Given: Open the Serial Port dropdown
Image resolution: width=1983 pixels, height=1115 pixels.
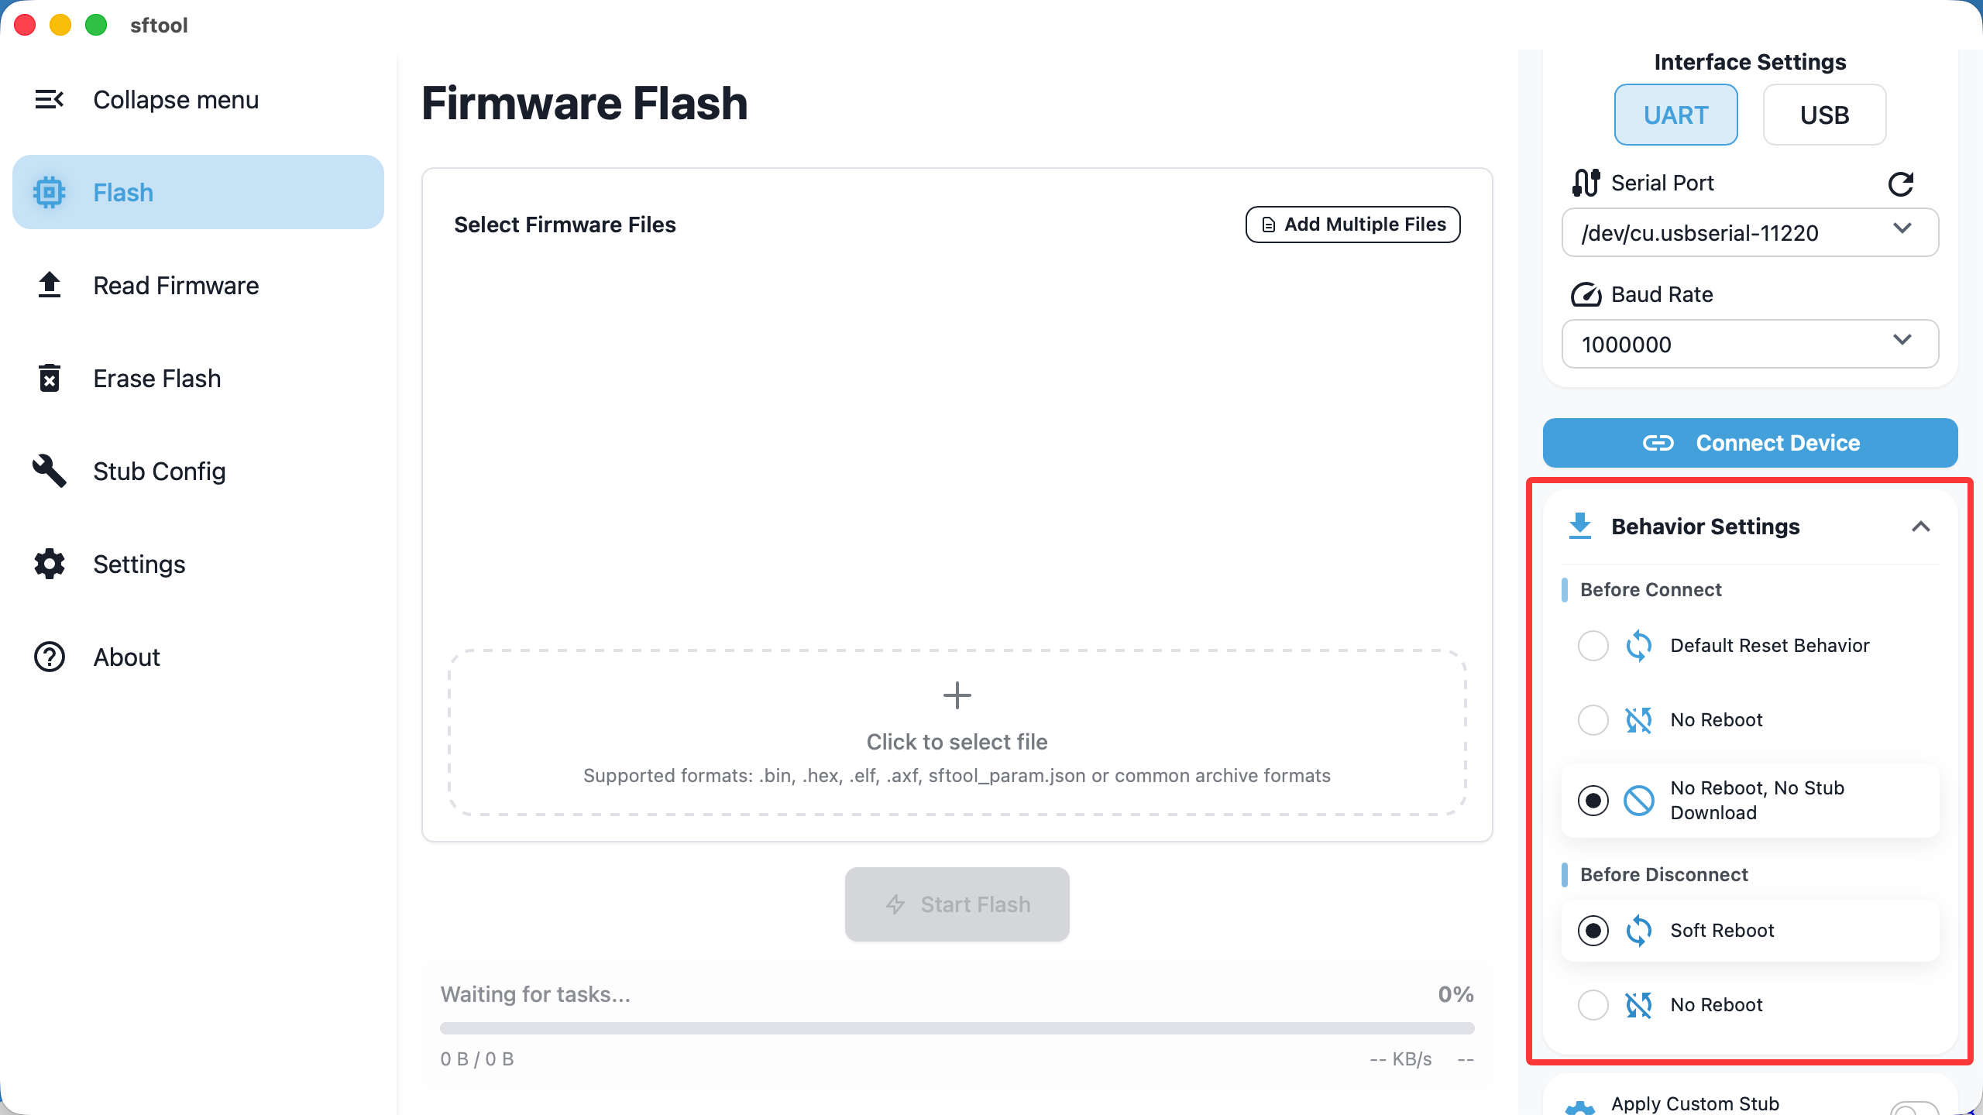Looking at the screenshot, I should coord(1749,232).
